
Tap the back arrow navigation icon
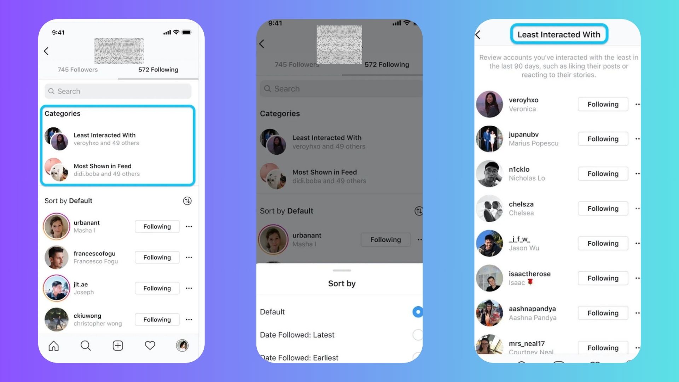(46, 51)
